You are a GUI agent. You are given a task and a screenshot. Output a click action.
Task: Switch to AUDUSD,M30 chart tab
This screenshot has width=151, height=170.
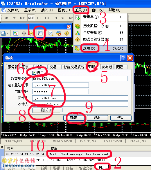tap(62, 141)
